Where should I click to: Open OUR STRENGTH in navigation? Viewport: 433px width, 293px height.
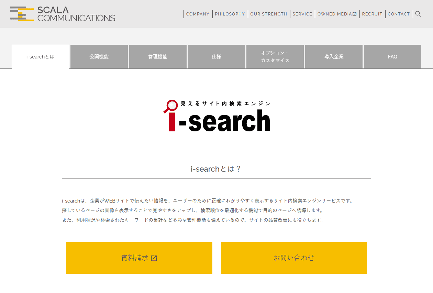pos(269,14)
